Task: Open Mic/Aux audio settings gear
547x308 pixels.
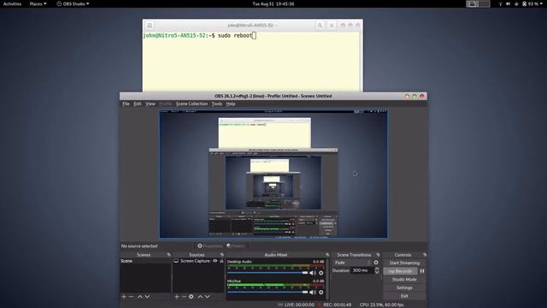Action: (321, 293)
